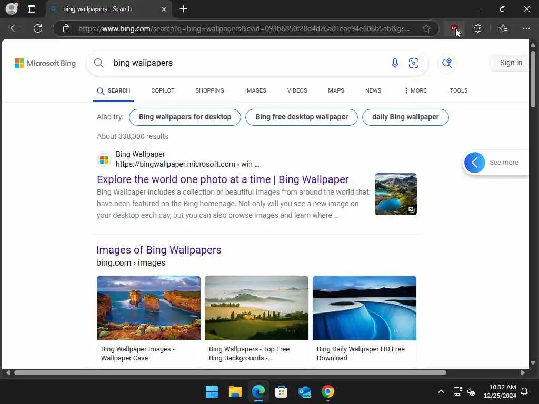539x404 pixels.
Task: Switch to the NEWS tab
Action: (373, 90)
